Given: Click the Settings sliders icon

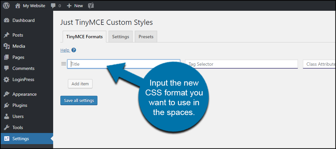Looking at the screenshot, I should pyautogui.click(x=7, y=139).
